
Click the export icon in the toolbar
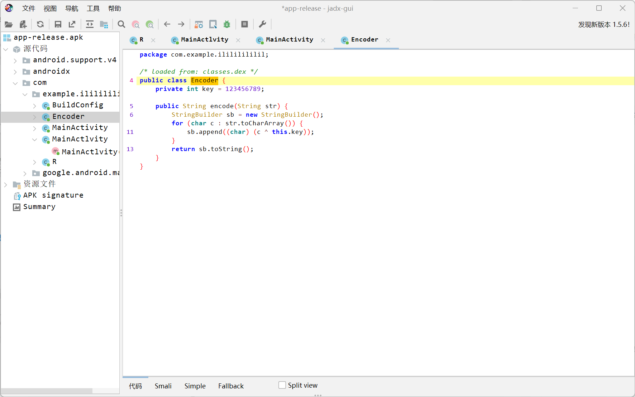tap(72, 24)
